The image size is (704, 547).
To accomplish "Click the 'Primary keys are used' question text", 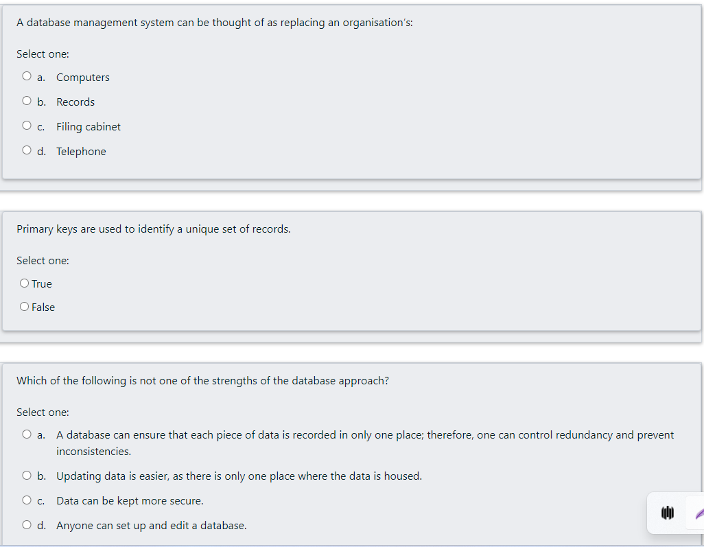I will tap(154, 229).
